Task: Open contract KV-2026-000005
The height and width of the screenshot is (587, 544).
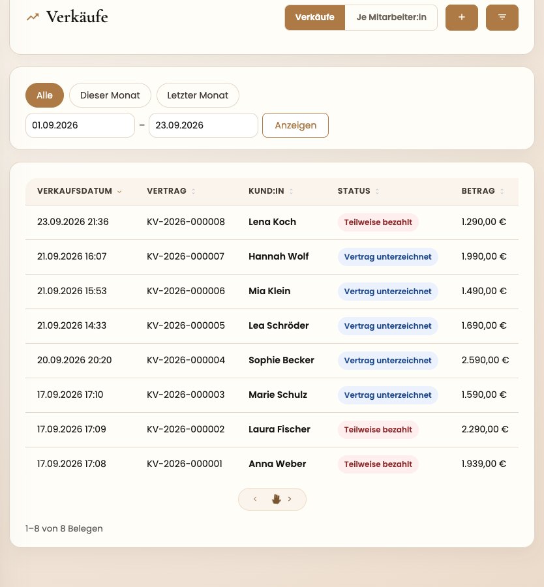Action: click(x=186, y=325)
